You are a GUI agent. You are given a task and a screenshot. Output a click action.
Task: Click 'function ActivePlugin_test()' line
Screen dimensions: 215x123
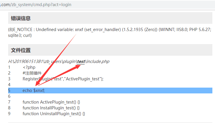pyautogui.click(x=51, y=102)
